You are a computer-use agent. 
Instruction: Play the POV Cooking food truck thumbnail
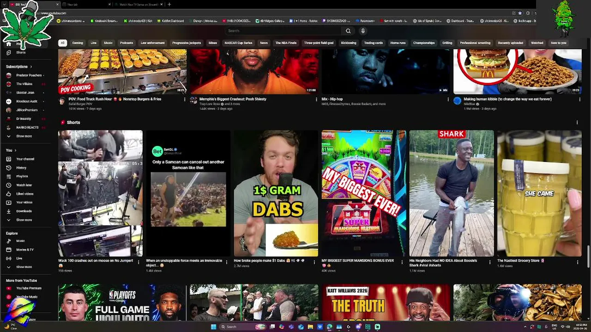pos(122,71)
